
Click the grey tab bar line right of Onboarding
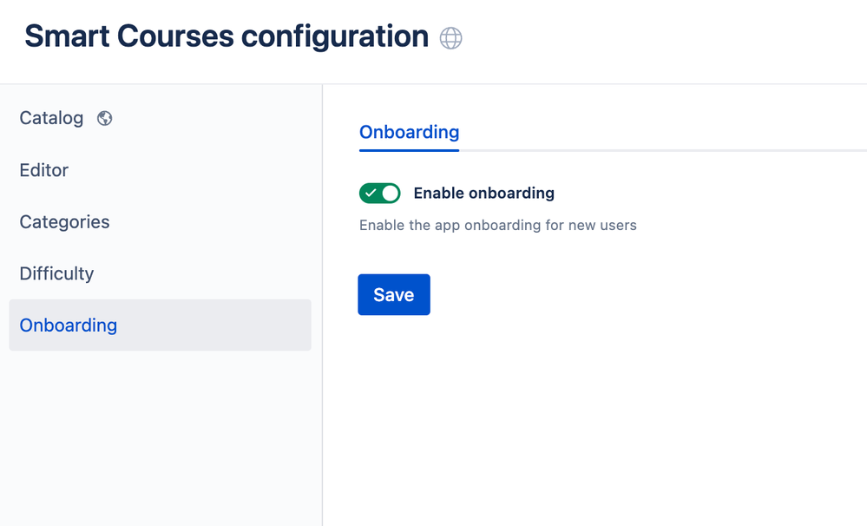[x=660, y=150]
